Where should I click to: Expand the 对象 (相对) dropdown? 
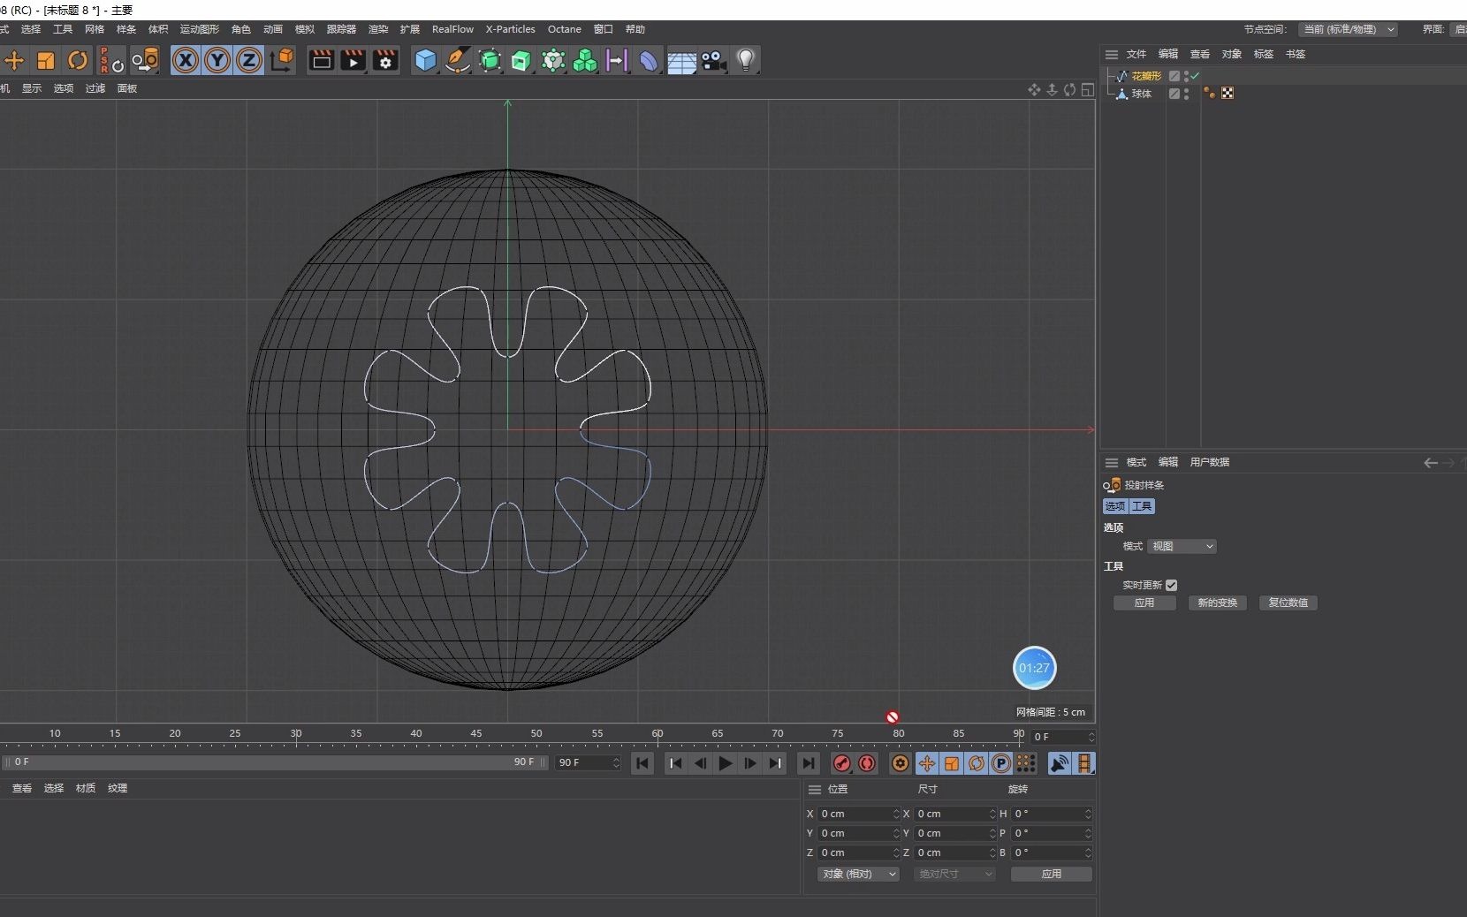[857, 874]
